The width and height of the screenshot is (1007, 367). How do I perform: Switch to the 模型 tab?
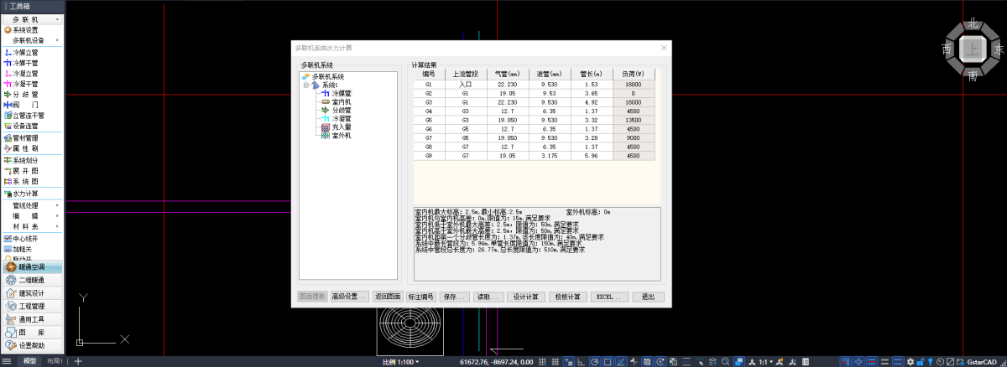click(30, 361)
